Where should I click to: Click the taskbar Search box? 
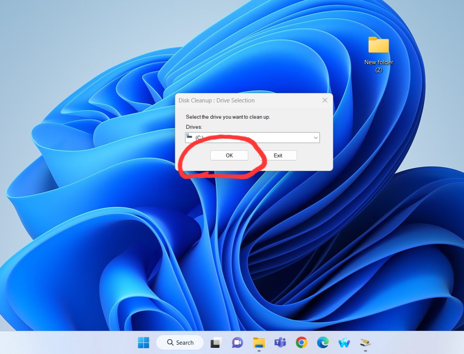coord(180,342)
